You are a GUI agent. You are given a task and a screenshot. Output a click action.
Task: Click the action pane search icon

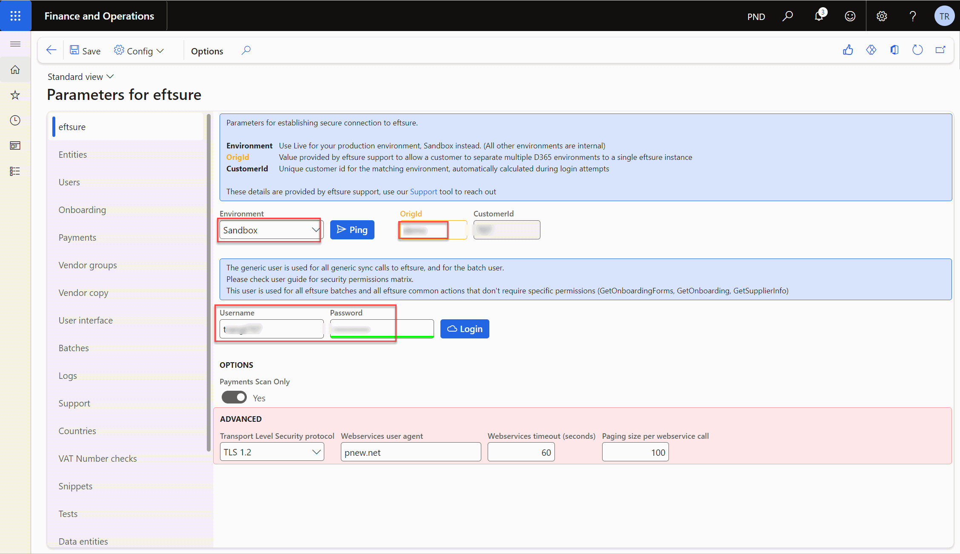tap(246, 51)
